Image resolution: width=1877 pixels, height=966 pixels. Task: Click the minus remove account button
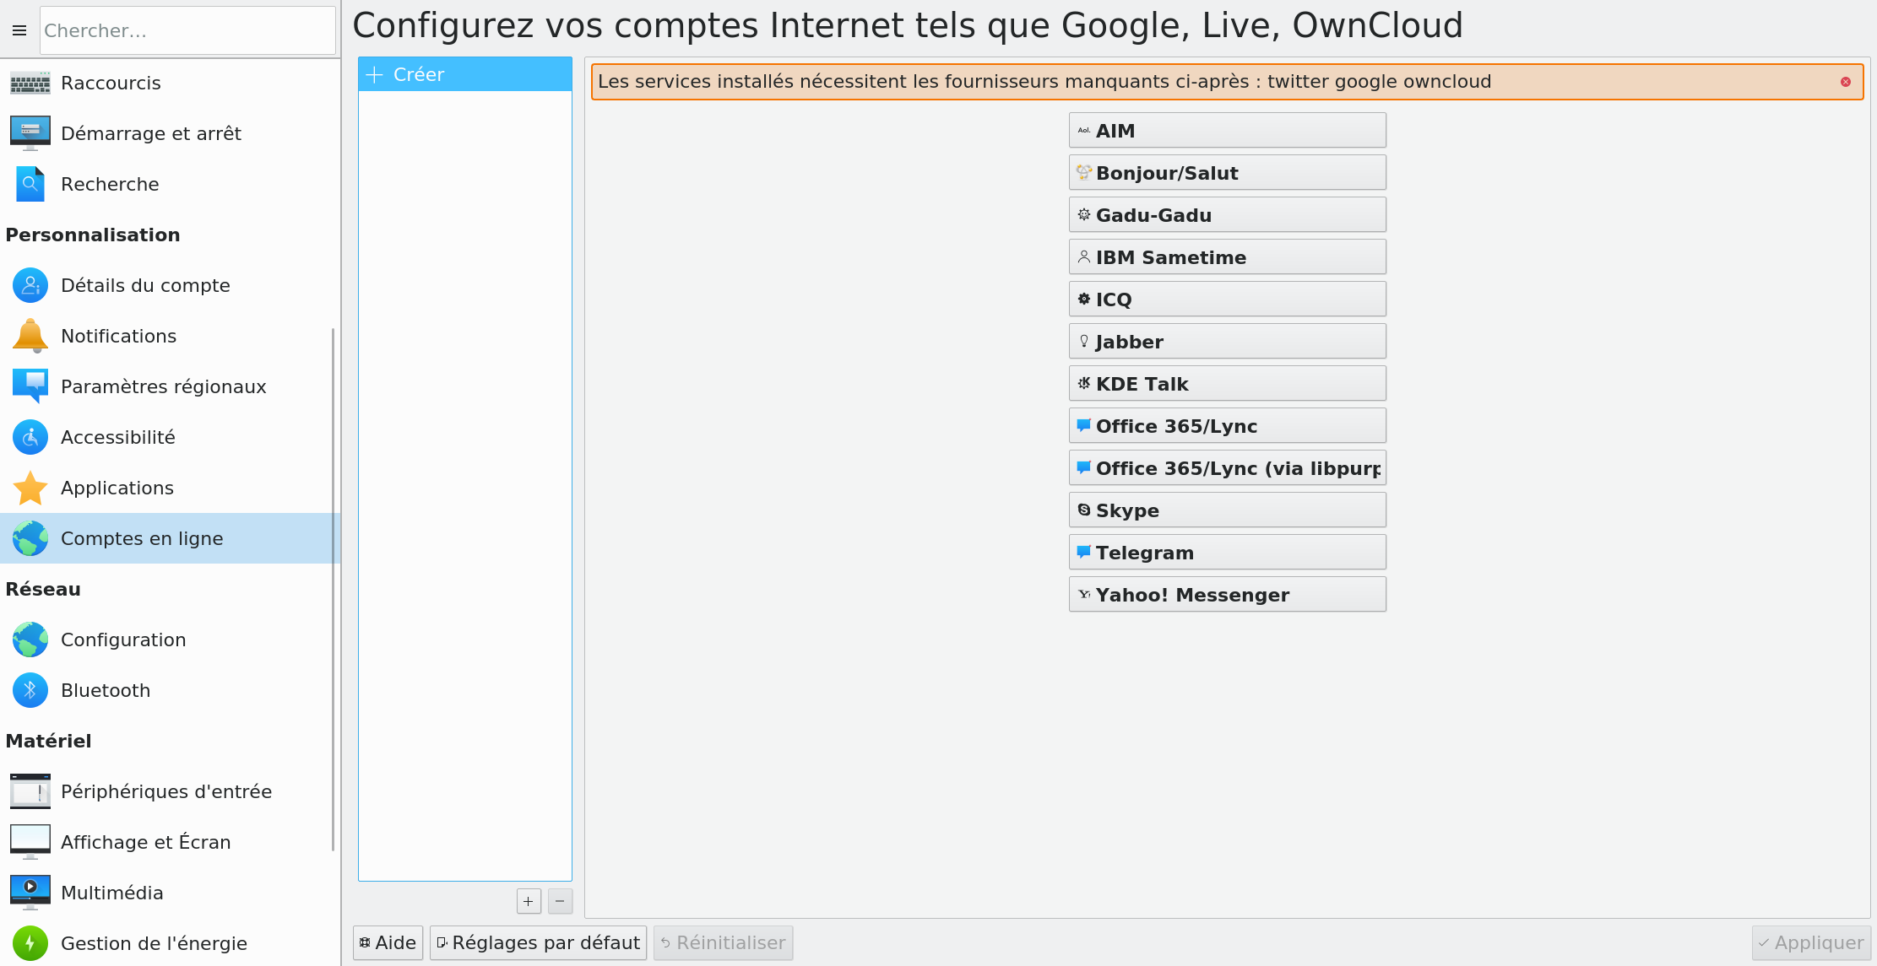pos(560,901)
